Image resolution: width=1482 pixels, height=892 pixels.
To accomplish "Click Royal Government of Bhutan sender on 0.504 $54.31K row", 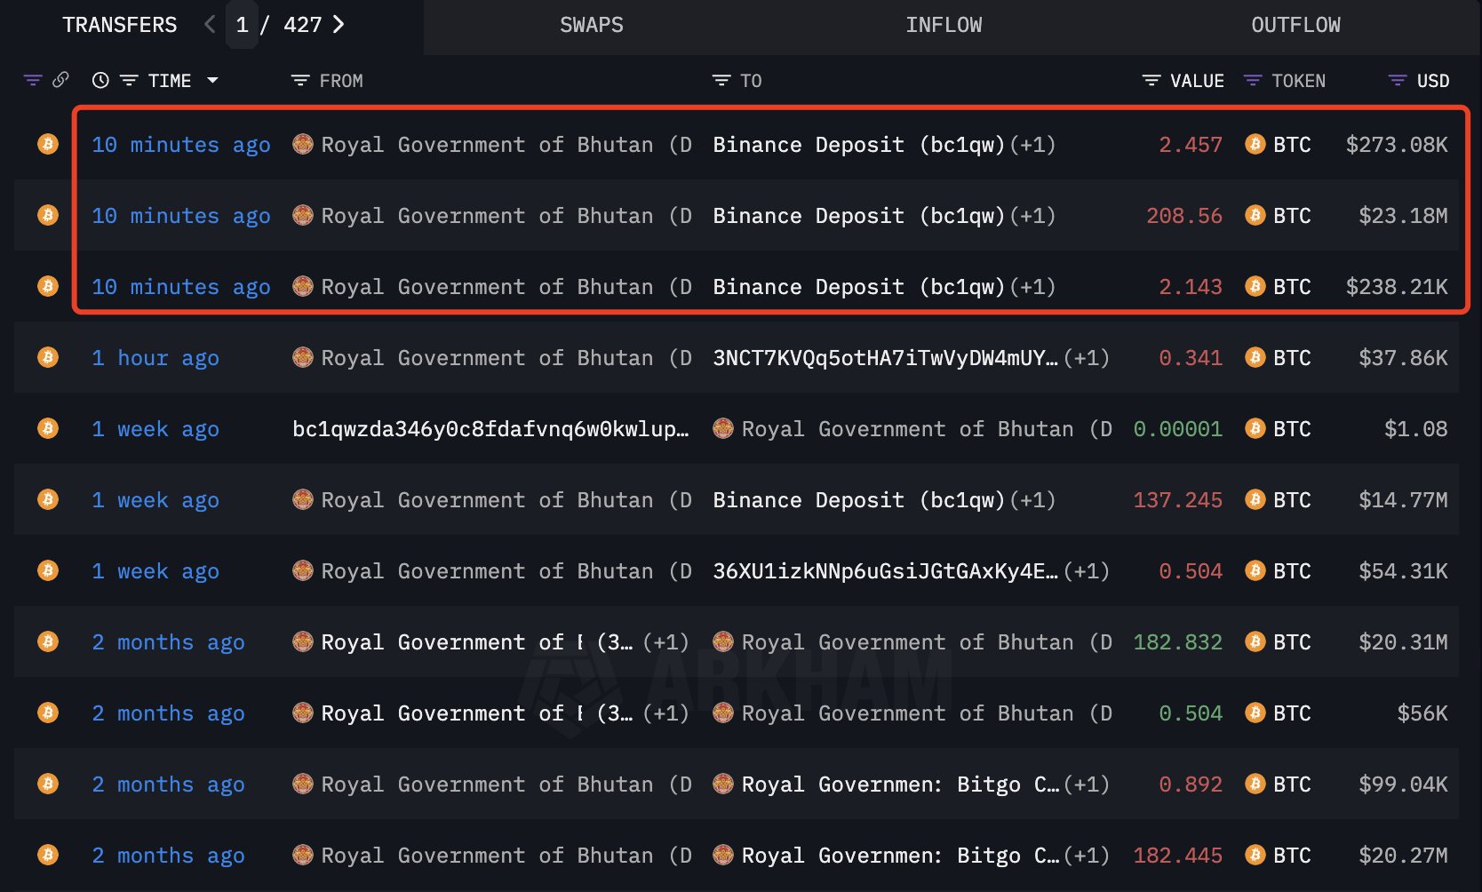I will pos(506,571).
